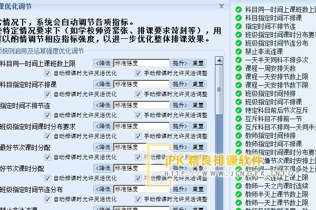Select 教师指定时间课时分布要求 text in right list
This screenshot has height=210, width=316.
(x=281, y=152)
